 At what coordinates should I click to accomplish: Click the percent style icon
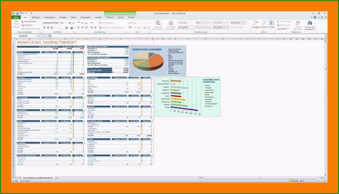coord(135,28)
